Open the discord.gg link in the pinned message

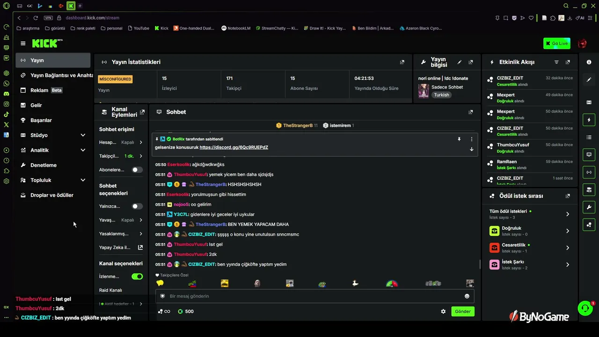[234, 147]
